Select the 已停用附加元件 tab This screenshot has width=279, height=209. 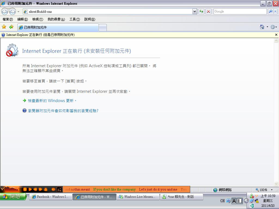pos(58,27)
